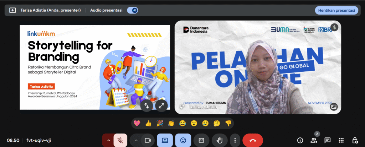Open host controls lock icon
The image size is (365, 147).
tap(355, 140)
